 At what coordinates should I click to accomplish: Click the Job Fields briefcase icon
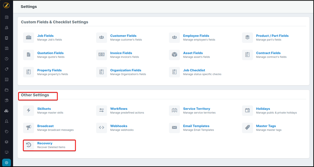(x=29, y=38)
